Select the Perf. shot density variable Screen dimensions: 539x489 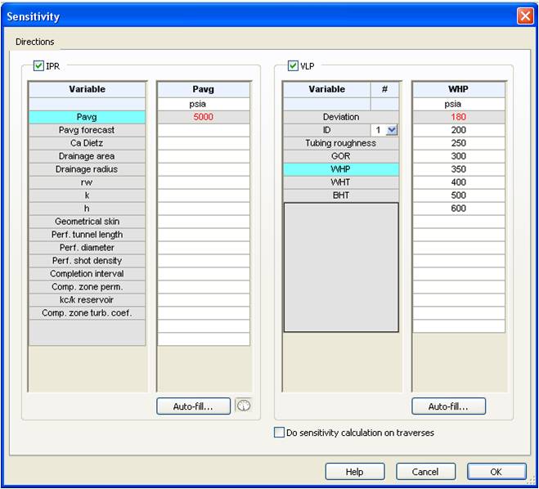[x=85, y=261]
